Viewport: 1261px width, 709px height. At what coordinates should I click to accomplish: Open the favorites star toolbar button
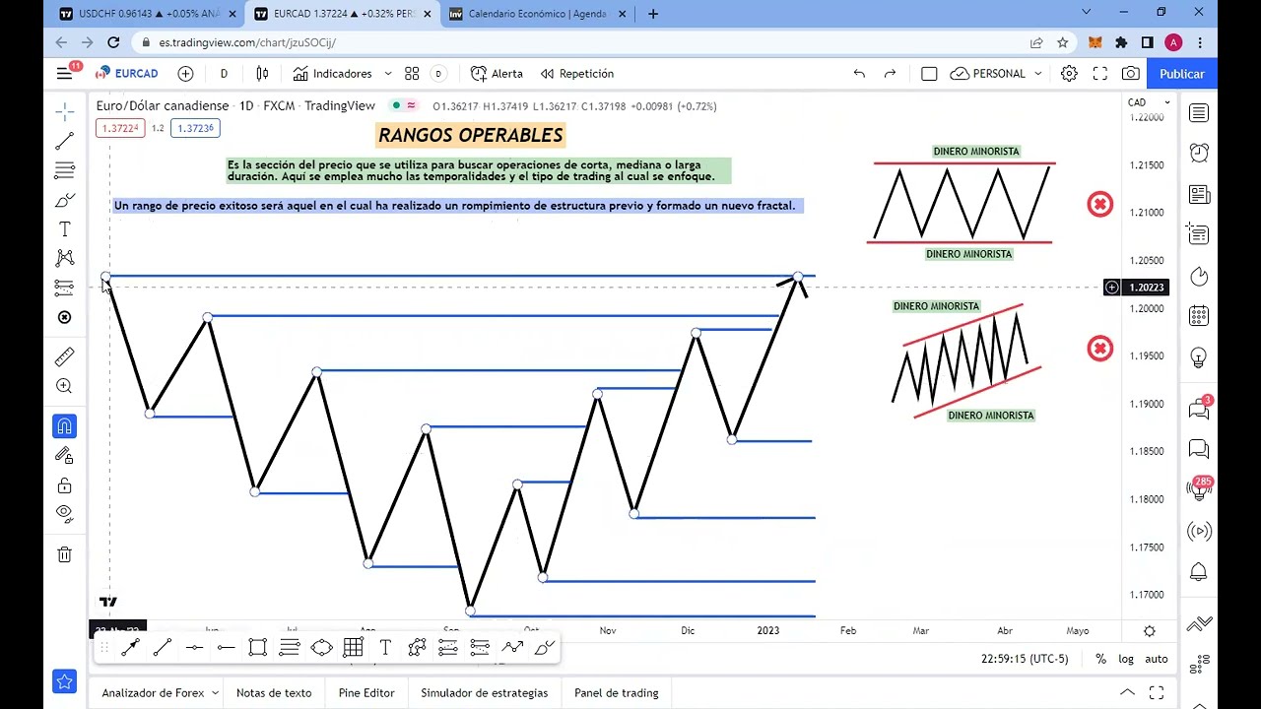click(65, 680)
